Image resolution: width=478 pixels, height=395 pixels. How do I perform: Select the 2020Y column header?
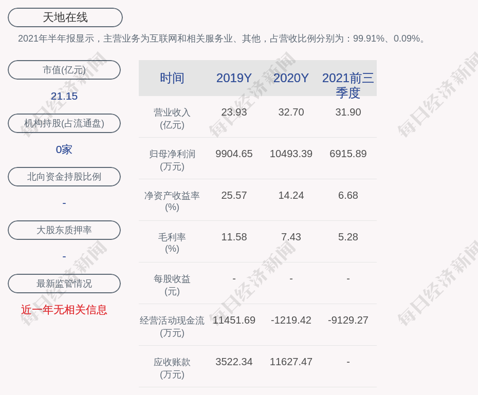pyautogui.click(x=291, y=78)
